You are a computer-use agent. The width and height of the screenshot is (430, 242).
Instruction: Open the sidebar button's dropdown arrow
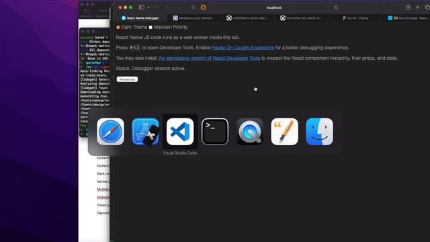pyautogui.click(x=148, y=7)
